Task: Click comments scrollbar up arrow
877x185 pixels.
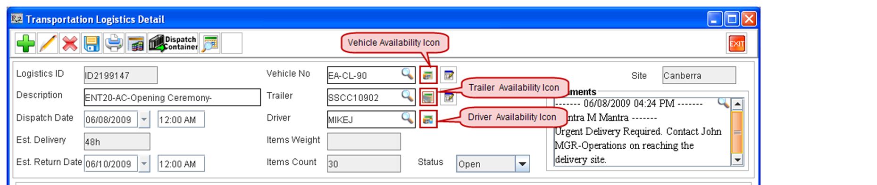Action: [737, 104]
